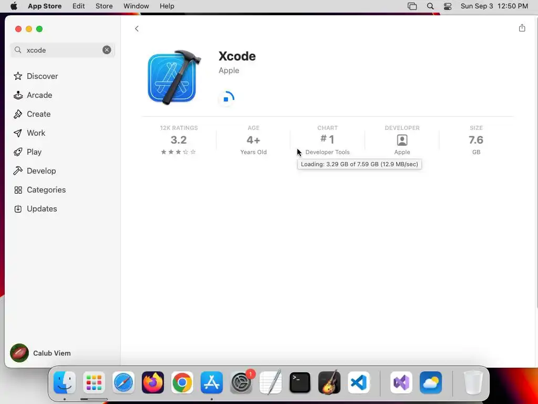The width and height of the screenshot is (538, 404).
Task: Clear the xcode search field
Action: click(107, 50)
